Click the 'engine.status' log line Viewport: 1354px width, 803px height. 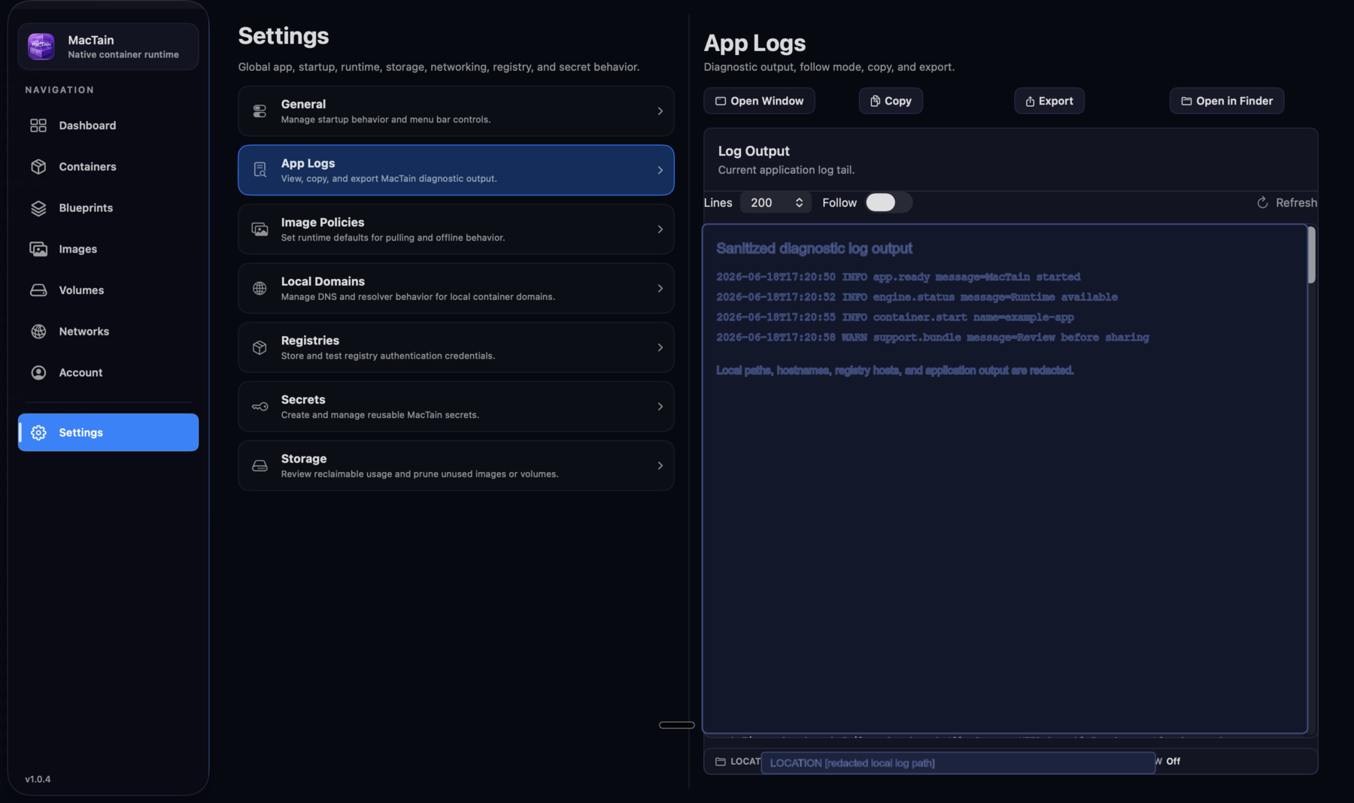tap(917, 297)
